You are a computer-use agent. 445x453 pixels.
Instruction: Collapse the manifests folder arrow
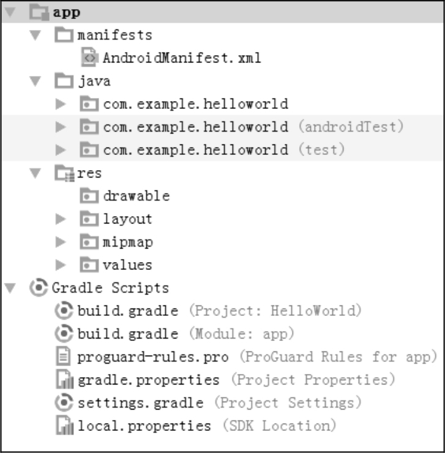pos(36,35)
